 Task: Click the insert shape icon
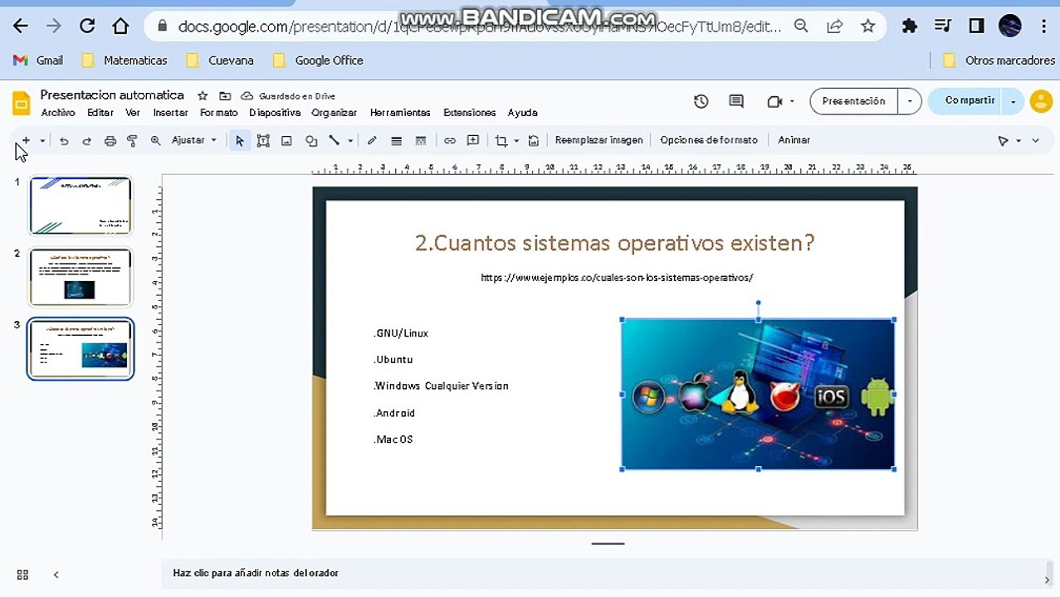point(311,141)
